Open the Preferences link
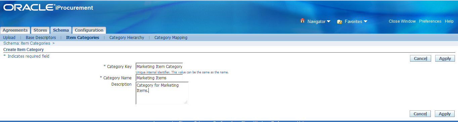The width and height of the screenshot is (458, 122). pos(430,21)
